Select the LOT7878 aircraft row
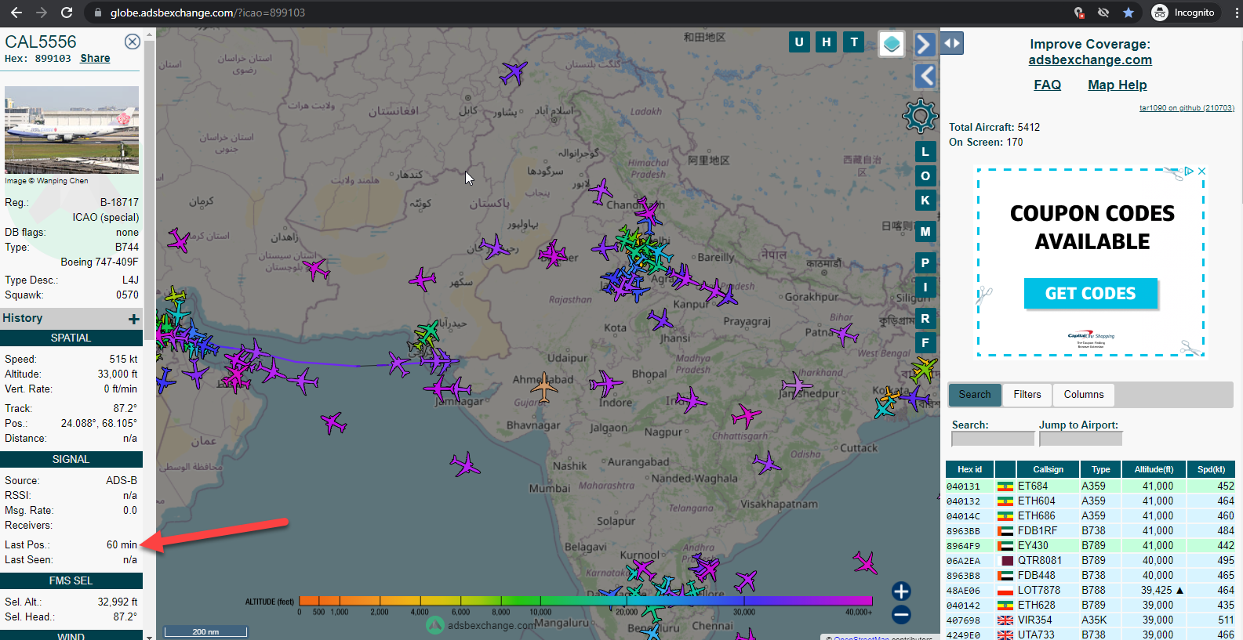1243x640 pixels. (1090, 591)
